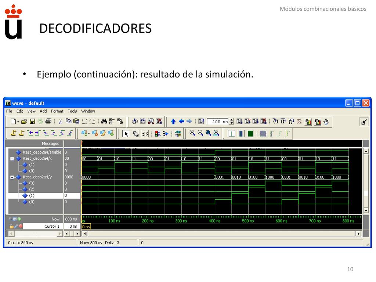This screenshot has width=376, height=282.
Task: Click the Step Into icon
Action: [275, 121]
